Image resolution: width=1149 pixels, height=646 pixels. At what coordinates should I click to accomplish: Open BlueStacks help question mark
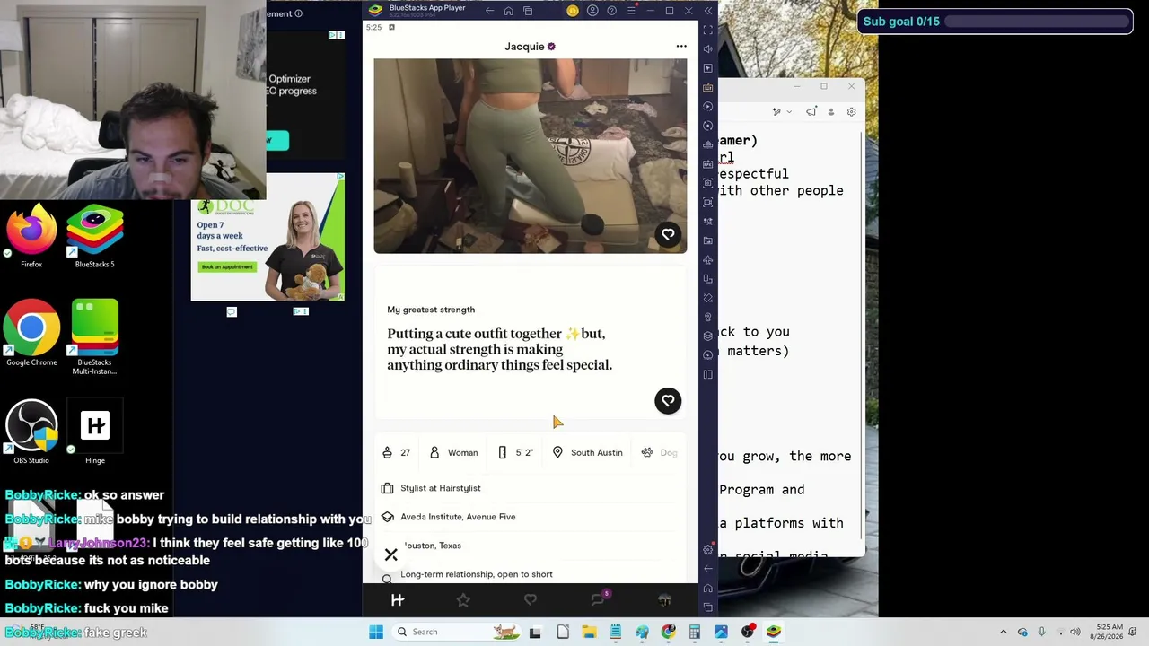(x=612, y=11)
